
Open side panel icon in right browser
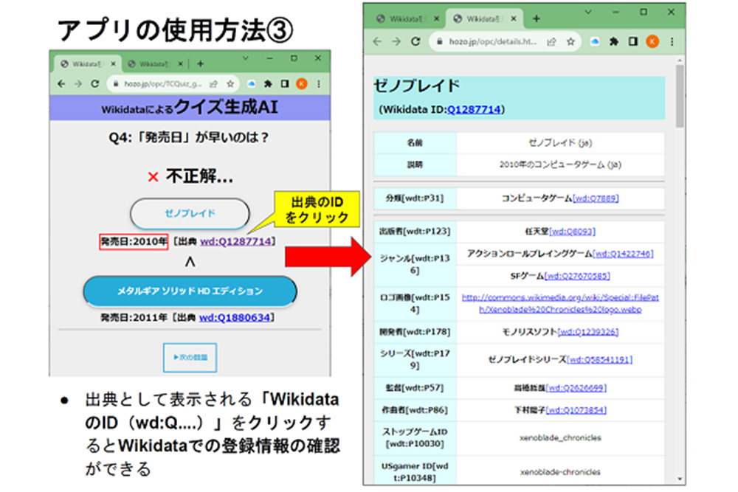tap(633, 42)
